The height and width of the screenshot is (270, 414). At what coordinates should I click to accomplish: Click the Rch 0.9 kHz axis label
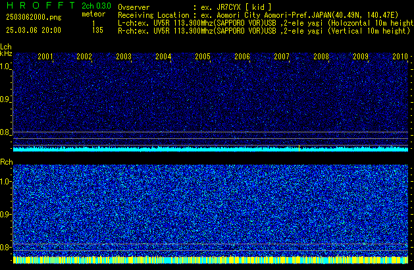click(5, 214)
